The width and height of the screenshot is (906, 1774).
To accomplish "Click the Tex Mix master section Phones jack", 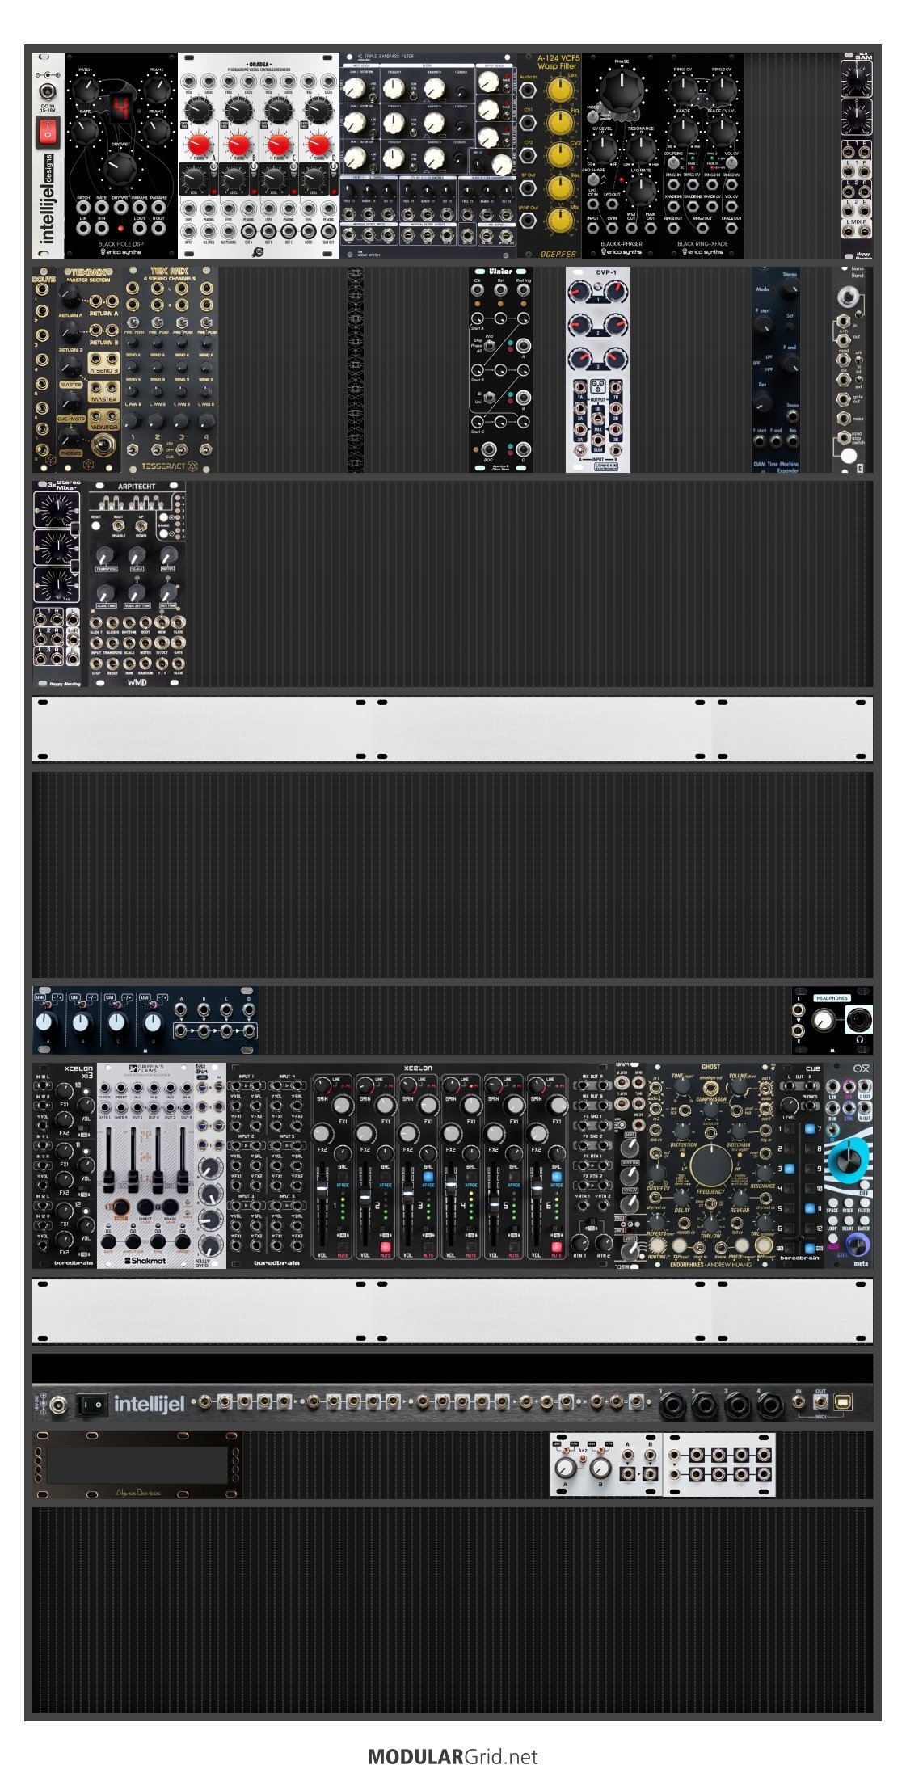I will tap(102, 445).
